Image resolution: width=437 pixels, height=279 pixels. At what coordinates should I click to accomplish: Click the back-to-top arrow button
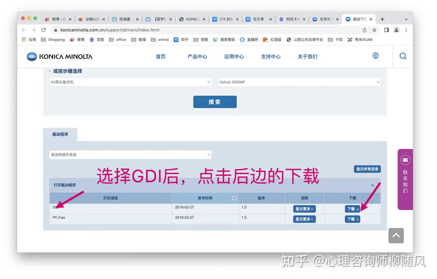pyautogui.click(x=396, y=236)
